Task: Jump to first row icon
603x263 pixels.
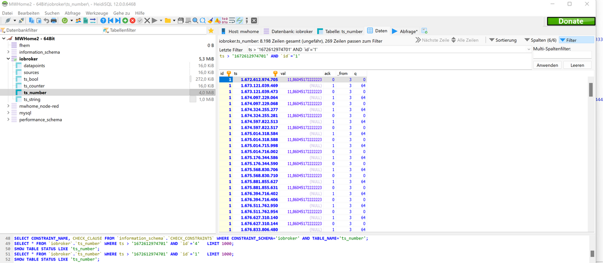Action: [111, 21]
